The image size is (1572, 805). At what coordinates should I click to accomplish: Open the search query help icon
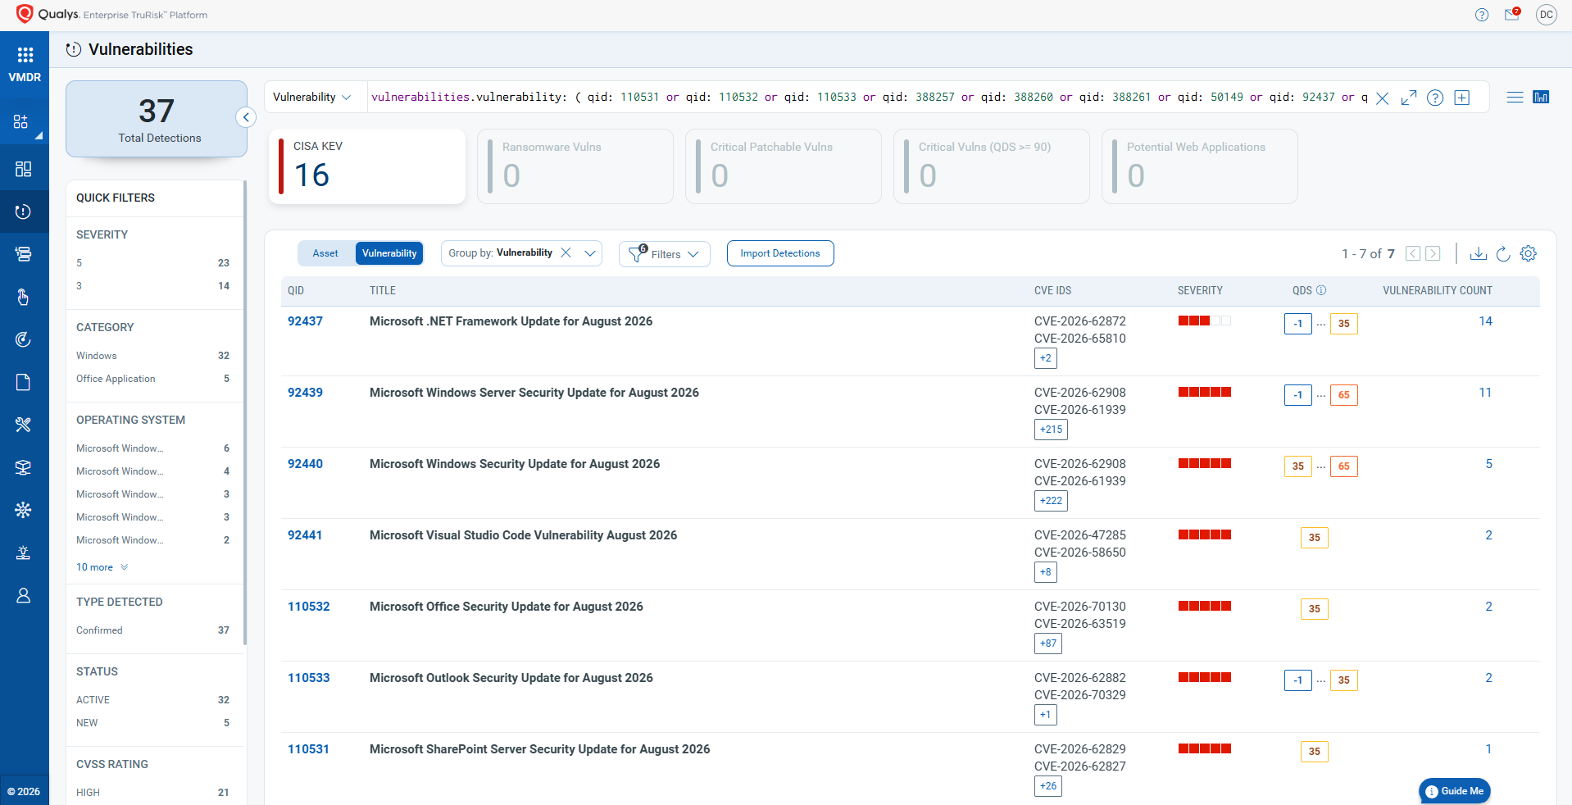tap(1435, 98)
